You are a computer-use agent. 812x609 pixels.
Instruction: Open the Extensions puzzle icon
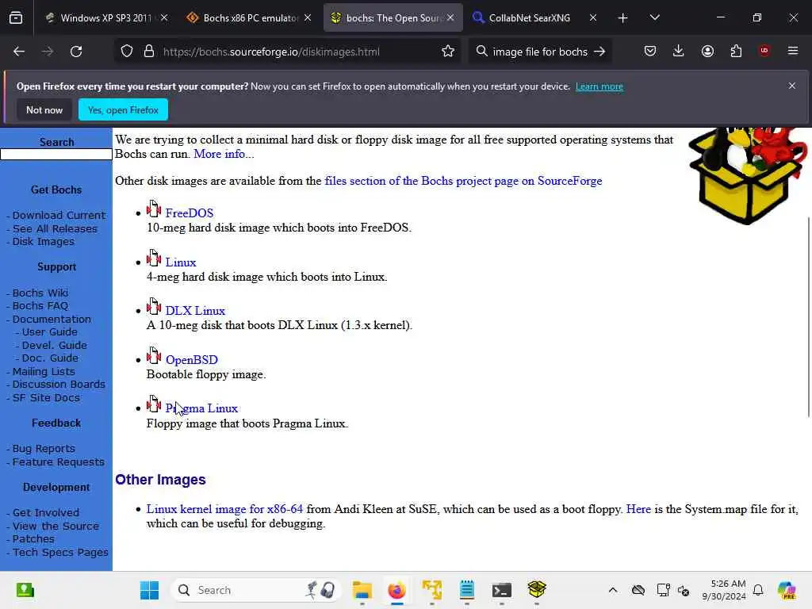(736, 52)
